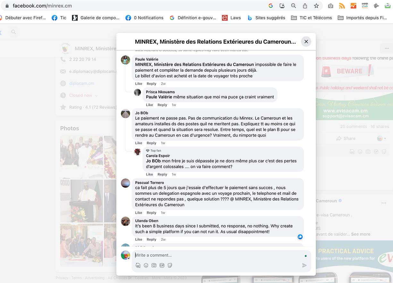Open the emoji picker in comment box
393x283 pixels.
(146, 265)
